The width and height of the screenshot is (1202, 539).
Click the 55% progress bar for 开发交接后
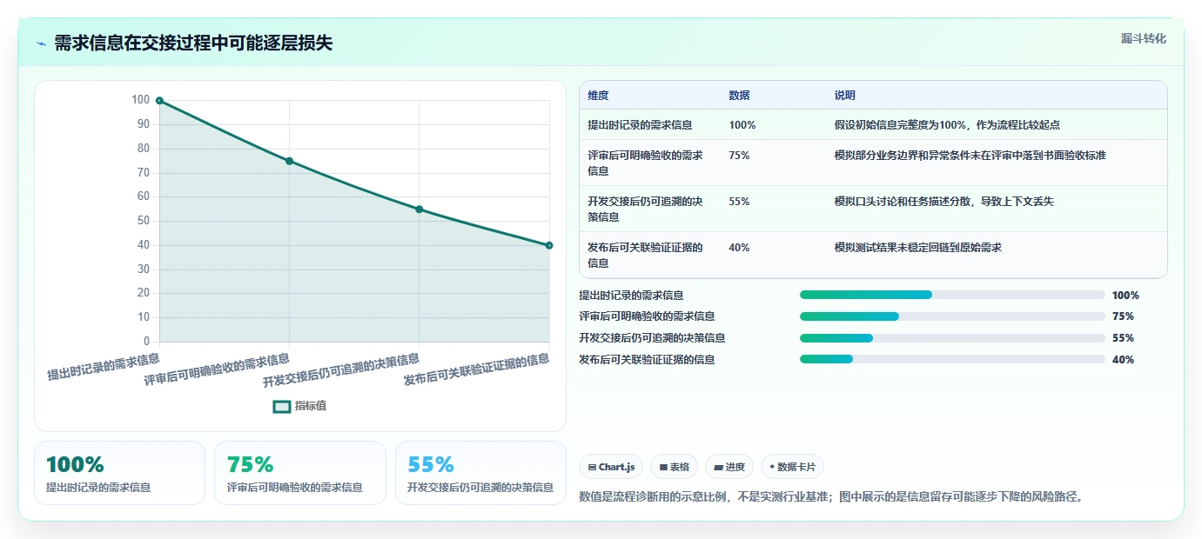(x=952, y=338)
